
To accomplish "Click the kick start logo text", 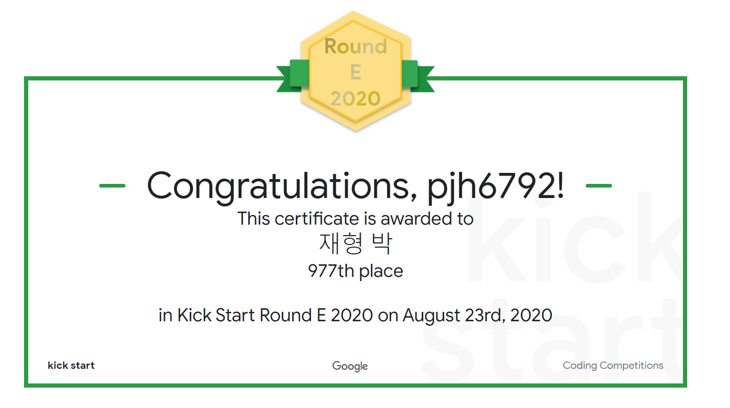I will click(71, 366).
